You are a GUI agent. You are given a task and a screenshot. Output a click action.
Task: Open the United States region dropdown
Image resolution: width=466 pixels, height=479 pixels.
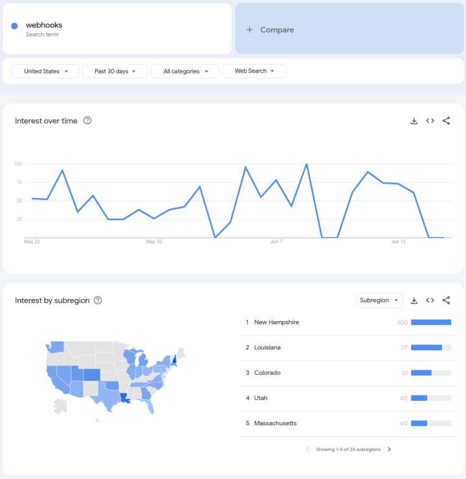click(x=46, y=71)
